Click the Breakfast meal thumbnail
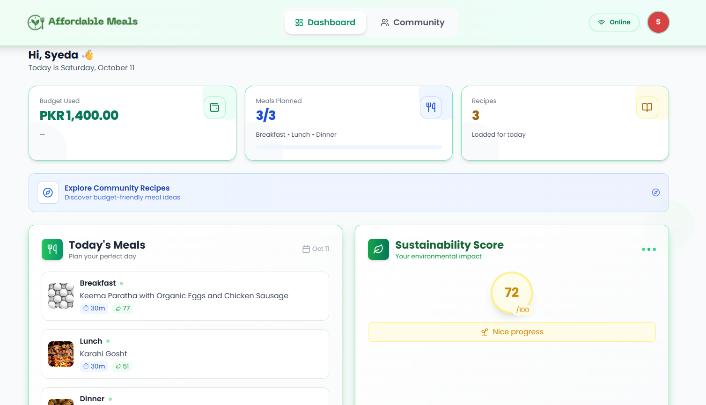Screen dimensions: 706x405 pos(61,296)
